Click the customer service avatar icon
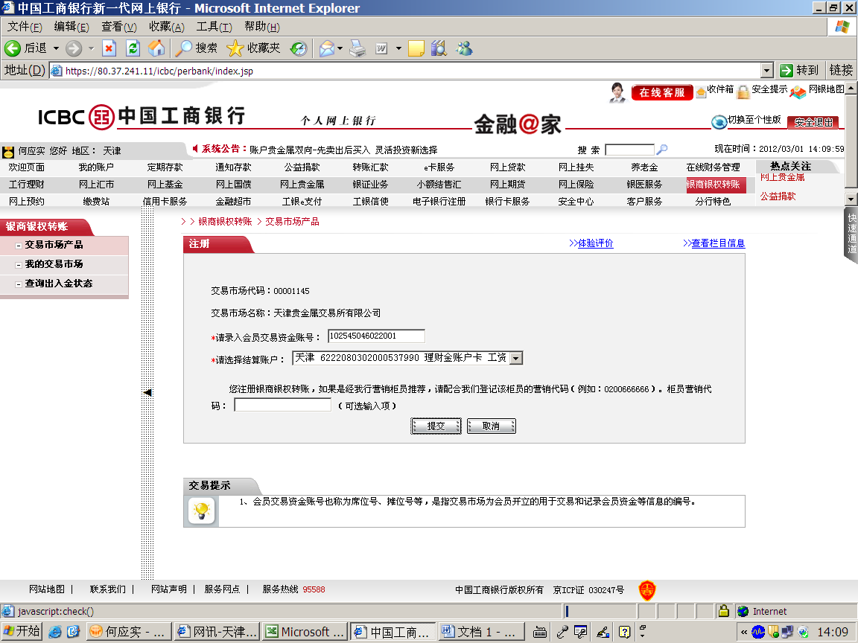Screen dimensions: 858x643 [617, 92]
